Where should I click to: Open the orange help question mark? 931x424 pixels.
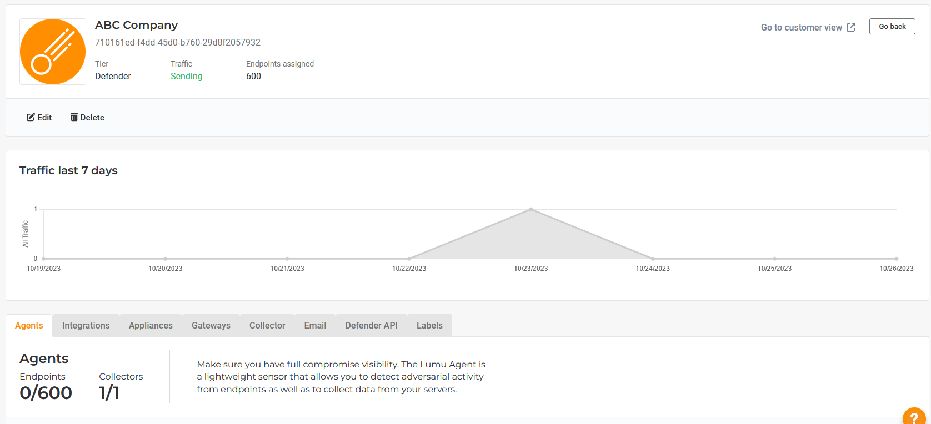pos(914,417)
